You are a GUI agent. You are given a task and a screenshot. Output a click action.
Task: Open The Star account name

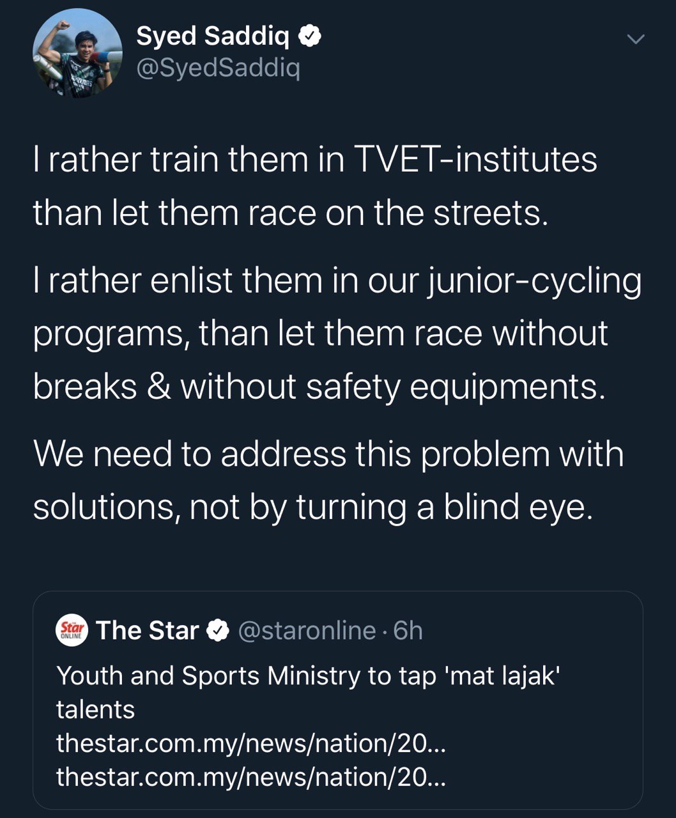tap(148, 631)
